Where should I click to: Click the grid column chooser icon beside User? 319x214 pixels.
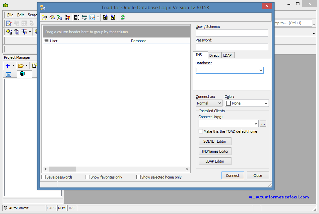pyautogui.click(x=46, y=41)
